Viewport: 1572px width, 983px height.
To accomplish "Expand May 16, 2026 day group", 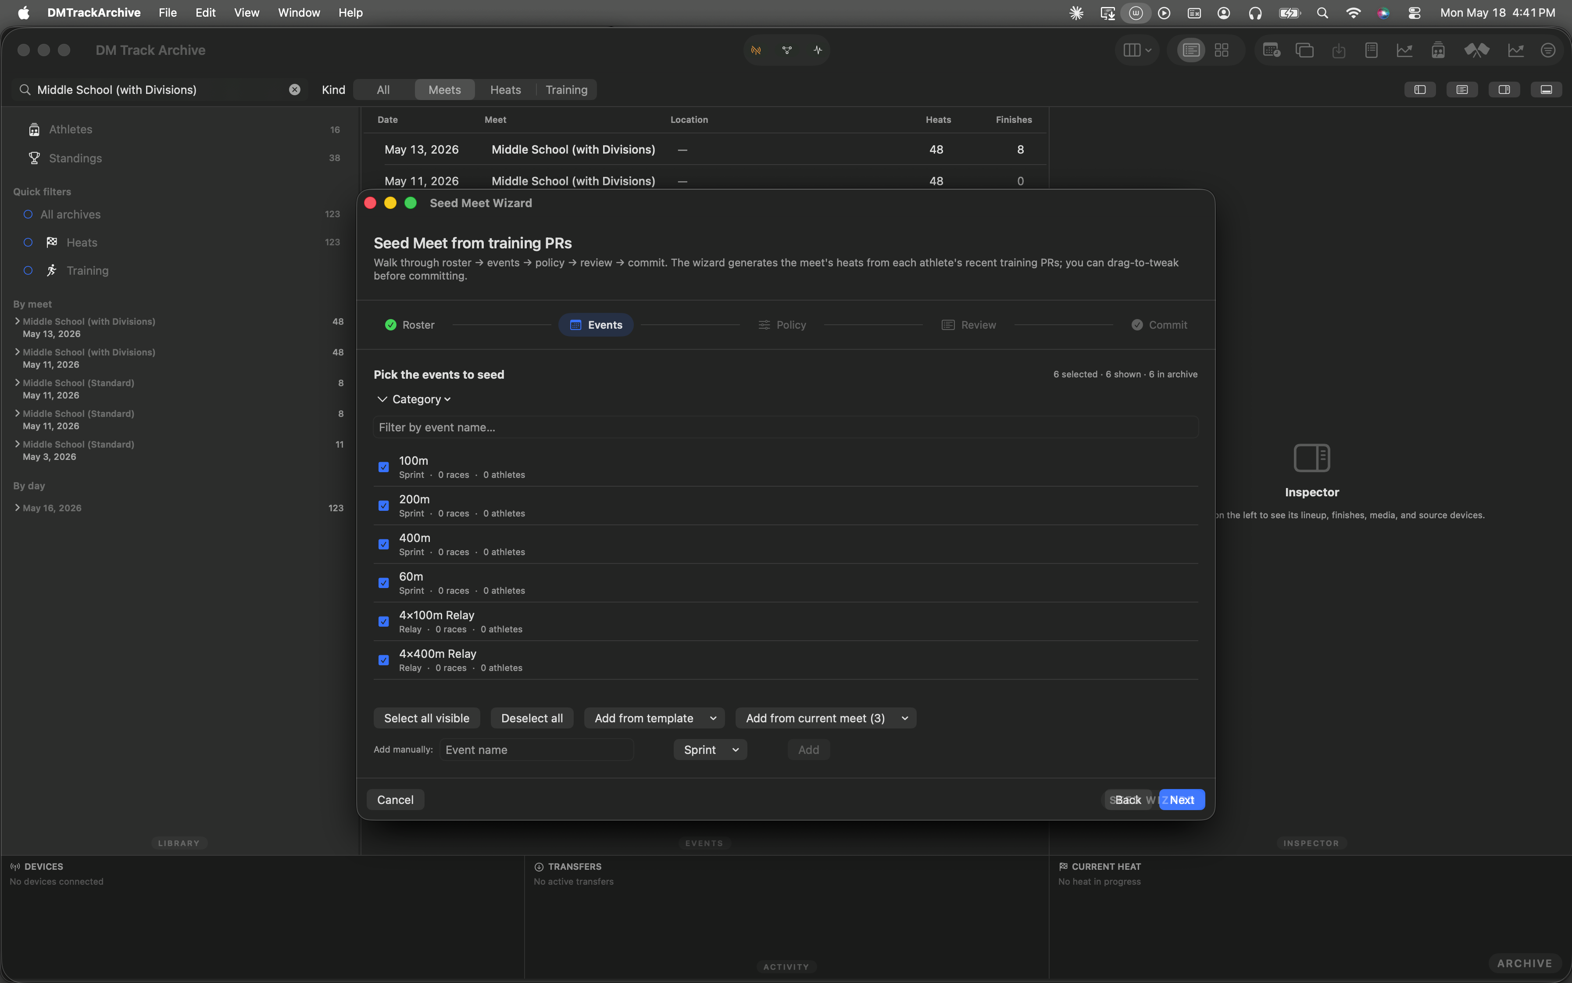I will (18, 508).
